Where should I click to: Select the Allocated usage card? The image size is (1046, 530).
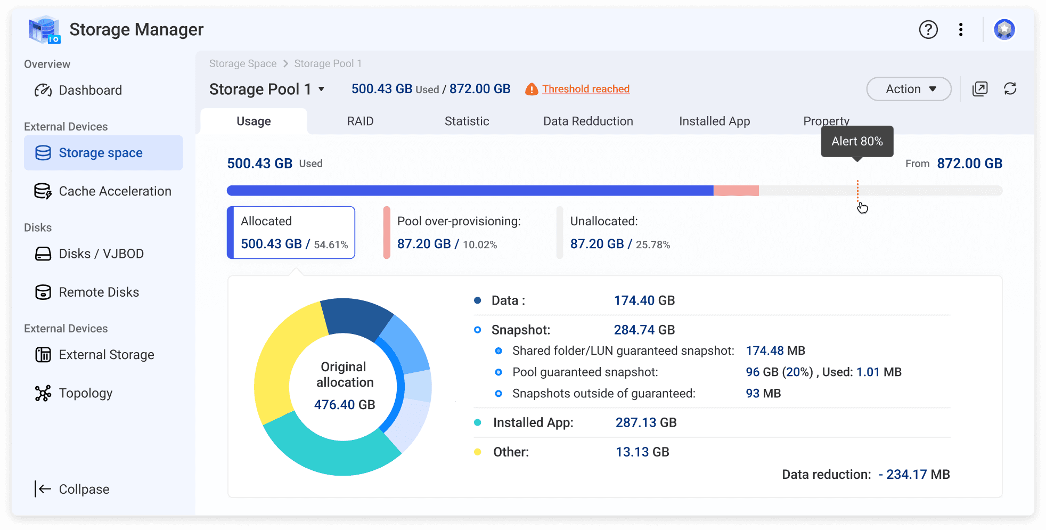291,233
